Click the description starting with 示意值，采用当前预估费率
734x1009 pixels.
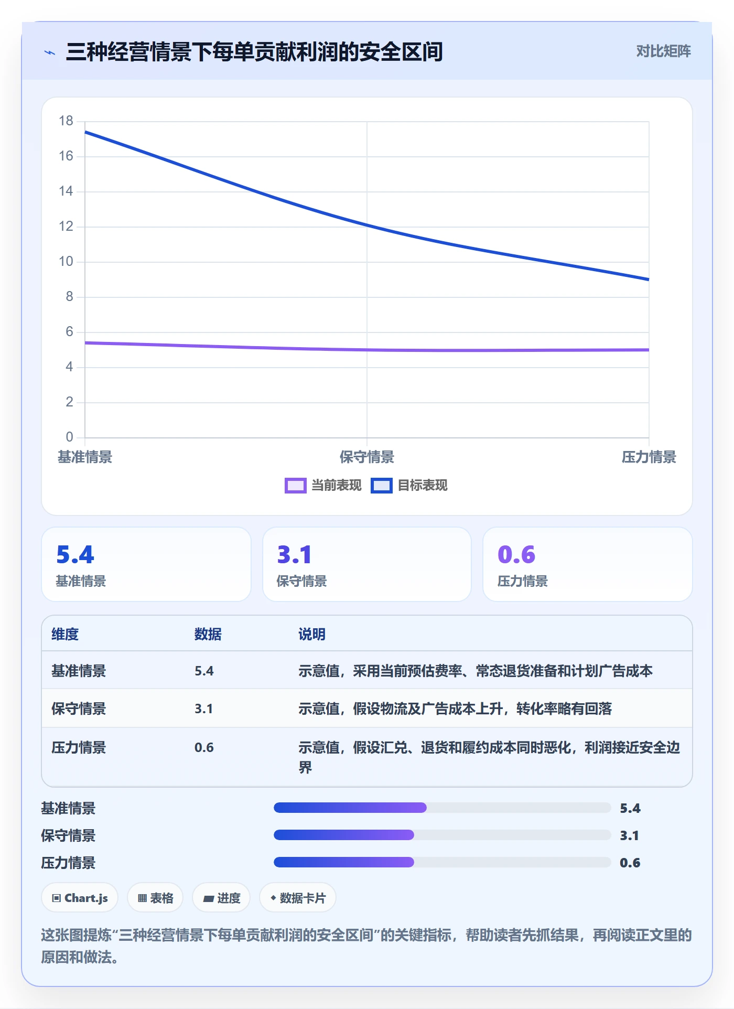pos(476,671)
